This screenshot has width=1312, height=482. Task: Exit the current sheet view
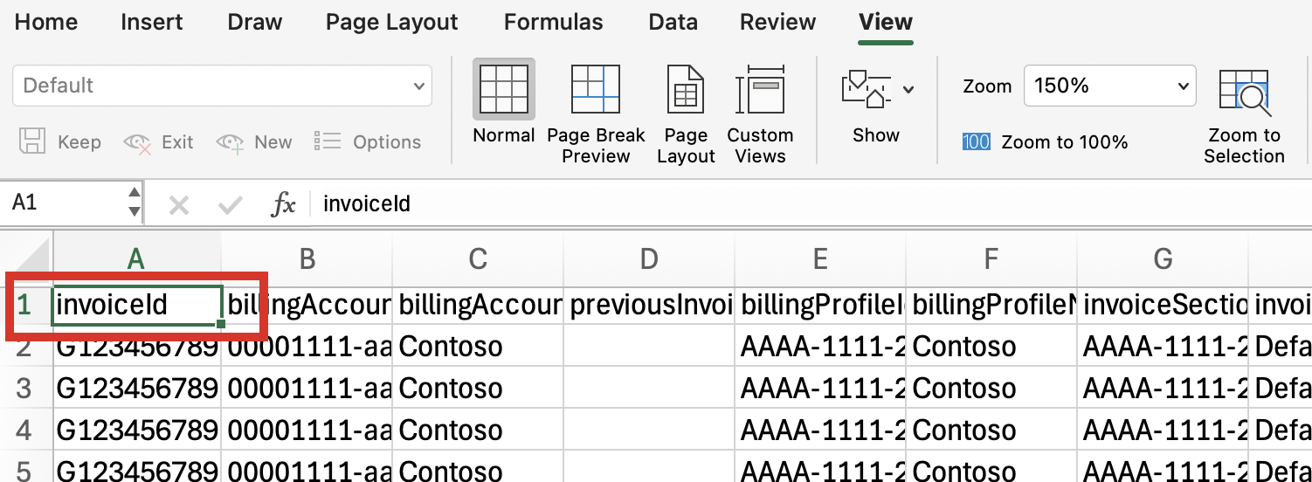(x=138, y=142)
